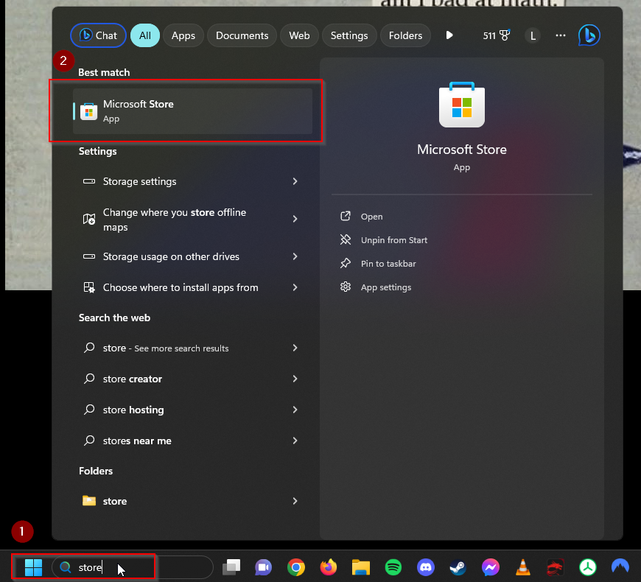
Task: Open File Explorer from taskbar
Action: coord(361,567)
